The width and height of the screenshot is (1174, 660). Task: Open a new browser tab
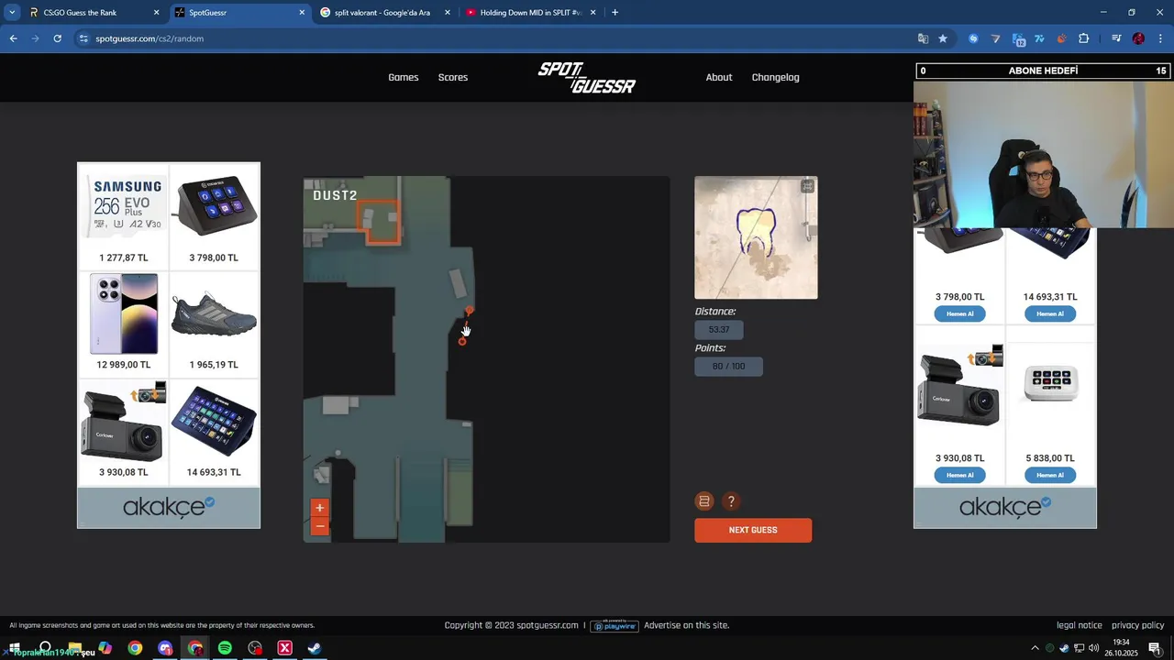click(615, 13)
